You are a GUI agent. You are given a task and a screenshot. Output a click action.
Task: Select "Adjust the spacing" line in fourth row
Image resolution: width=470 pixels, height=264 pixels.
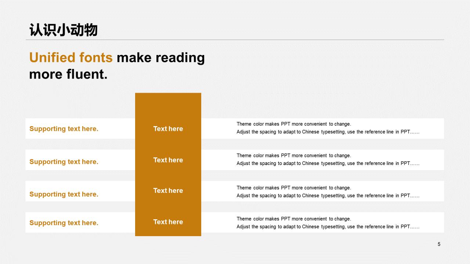[x=328, y=227]
